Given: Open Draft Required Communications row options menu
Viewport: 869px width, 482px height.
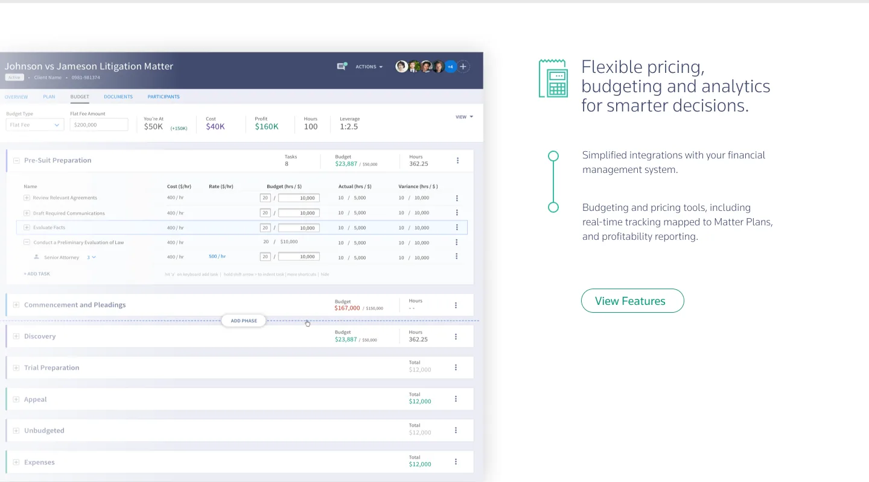Looking at the screenshot, I should pos(457,213).
